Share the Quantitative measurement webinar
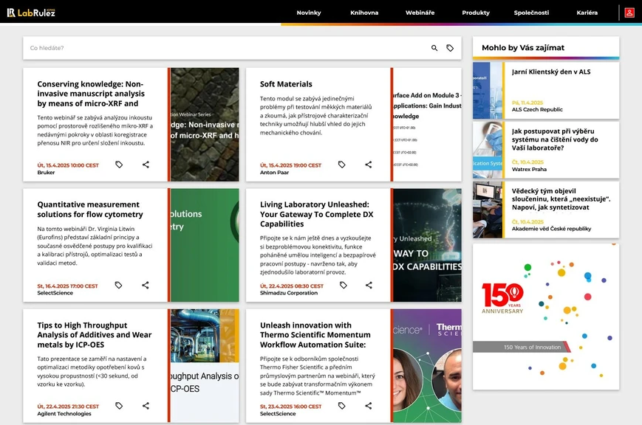Viewport: 642px width, 425px height. click(146, 285)
